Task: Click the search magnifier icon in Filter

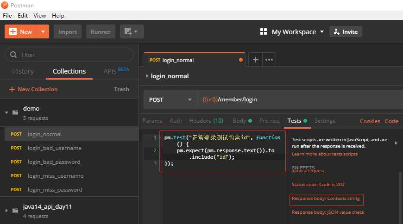Action: click(13, 55)
